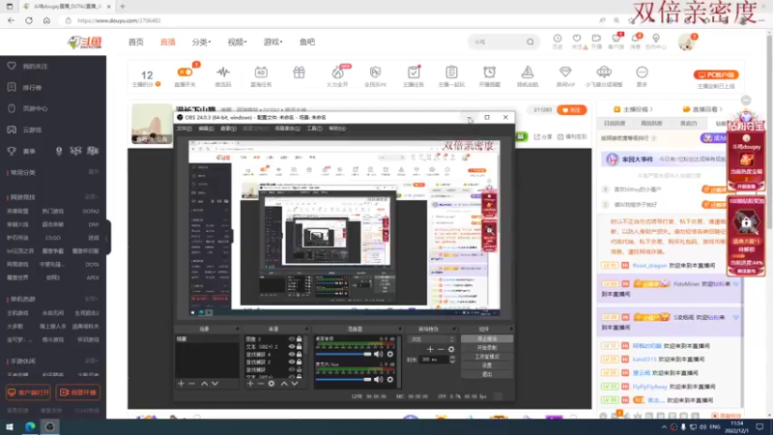Open the flying saucer icon in streamer toolbar
Image resolution: width=773 pixels, height=435 pixels.
[603, 72]
